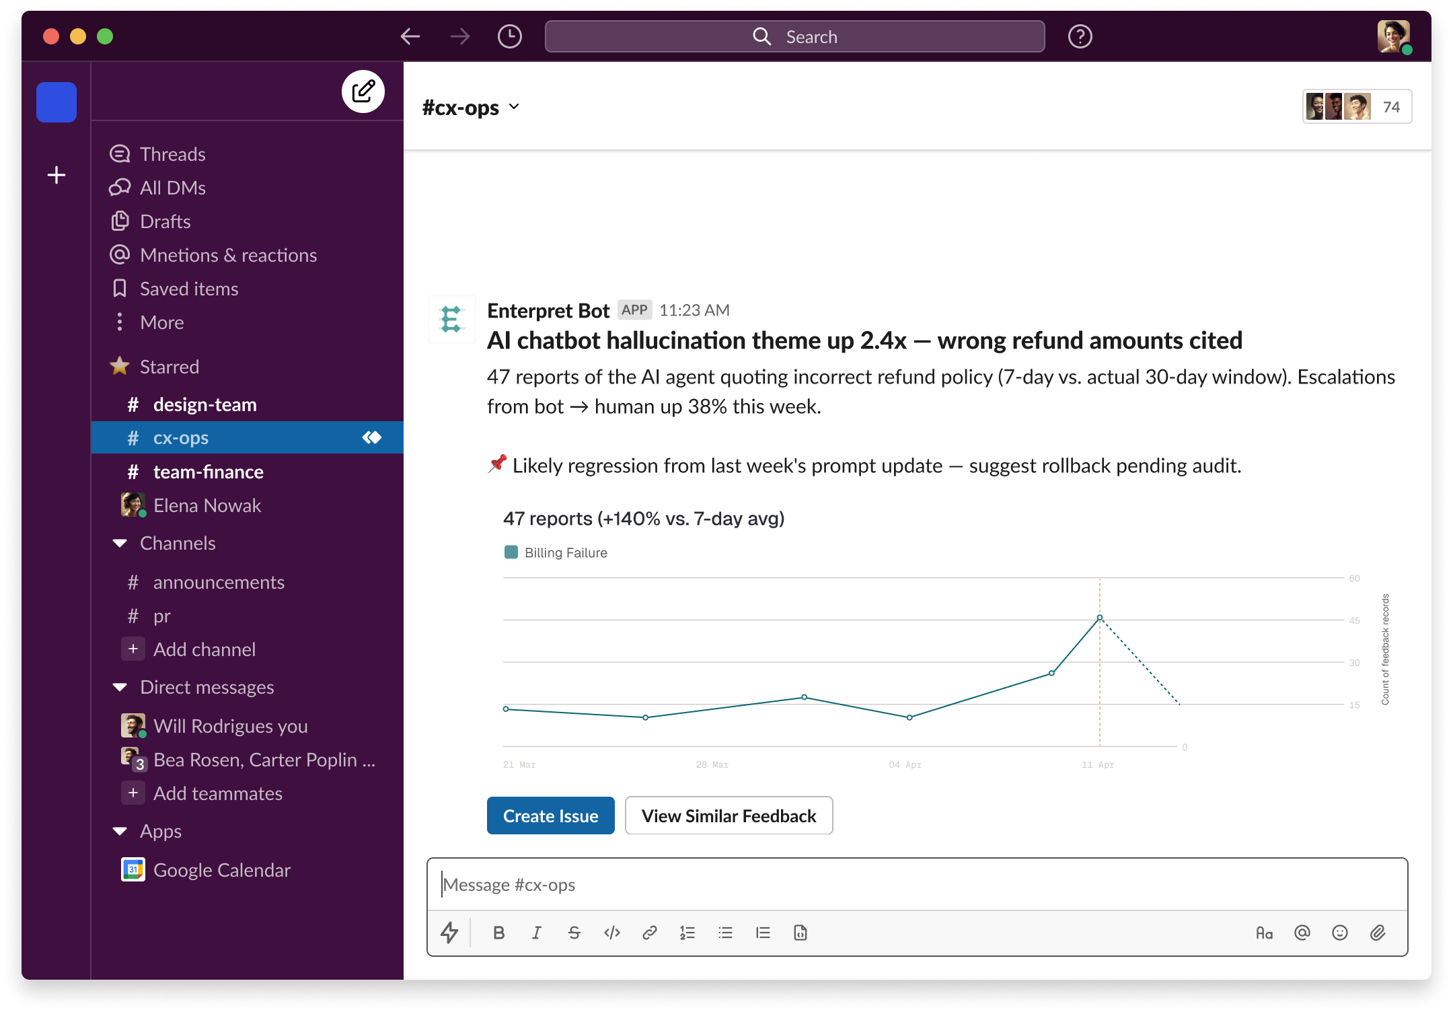
Task: Toggle bold text formatting
Action: (498, 933)
